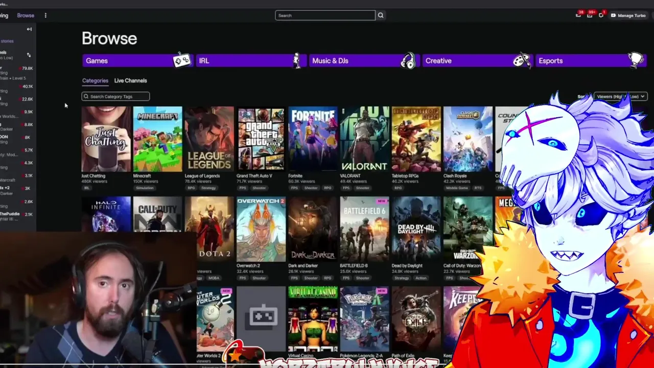The image size is (654, 368).
Task: Open notifications icon with 38 badge
Action: (x=578, y=15)
